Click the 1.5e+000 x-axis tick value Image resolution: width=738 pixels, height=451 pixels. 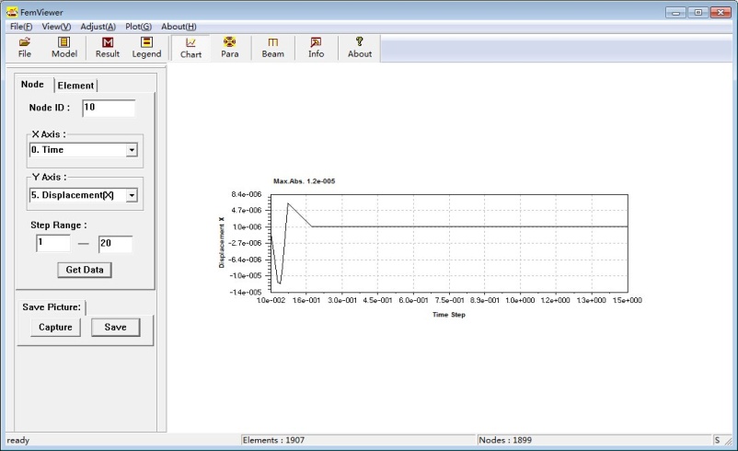pos(627,300)
